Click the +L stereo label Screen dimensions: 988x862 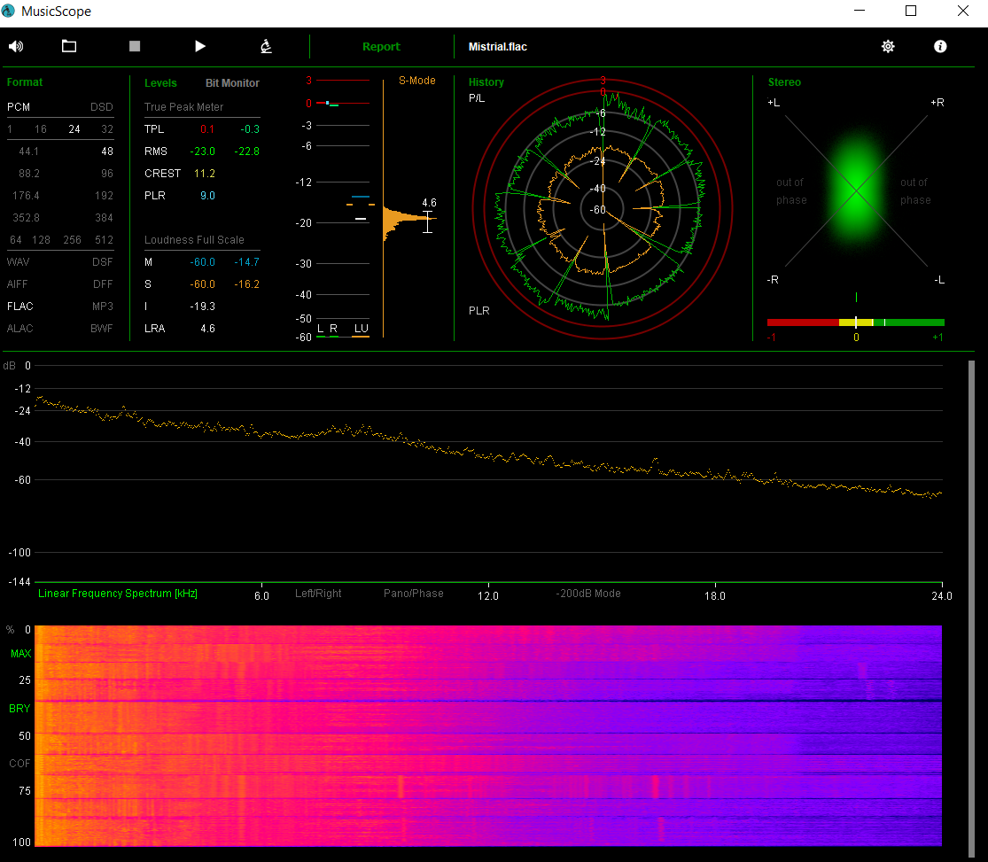tap(774, 103)
